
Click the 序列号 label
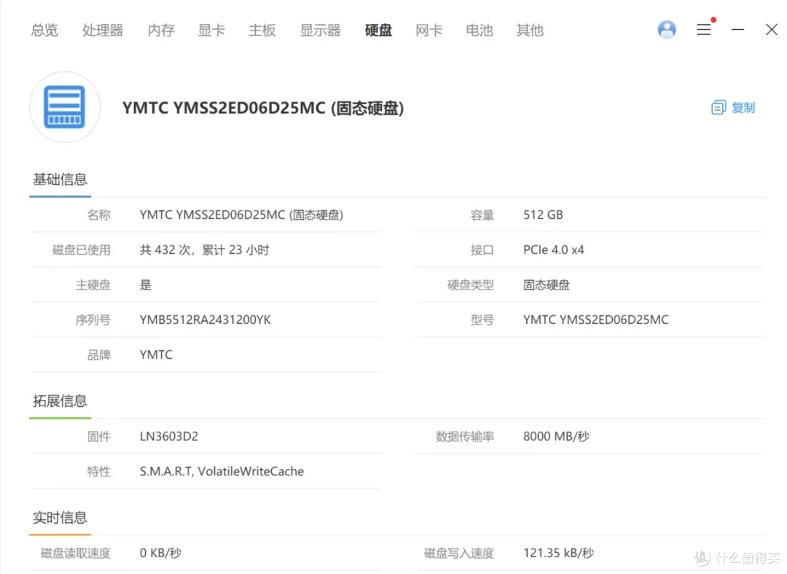pyautogui.click(x=93, y=320)
